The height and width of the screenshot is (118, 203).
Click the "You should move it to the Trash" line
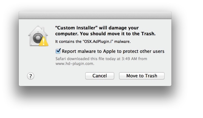[117, 34]
